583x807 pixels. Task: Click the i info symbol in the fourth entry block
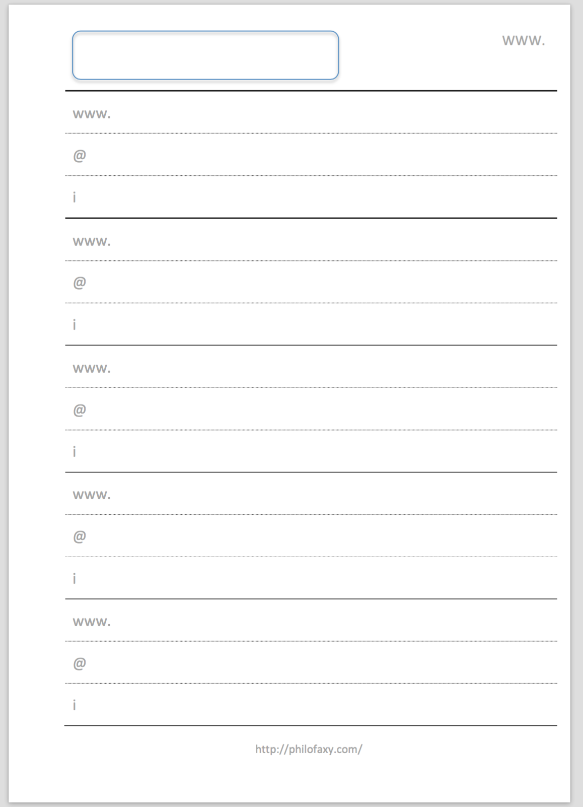pos(75,578)
